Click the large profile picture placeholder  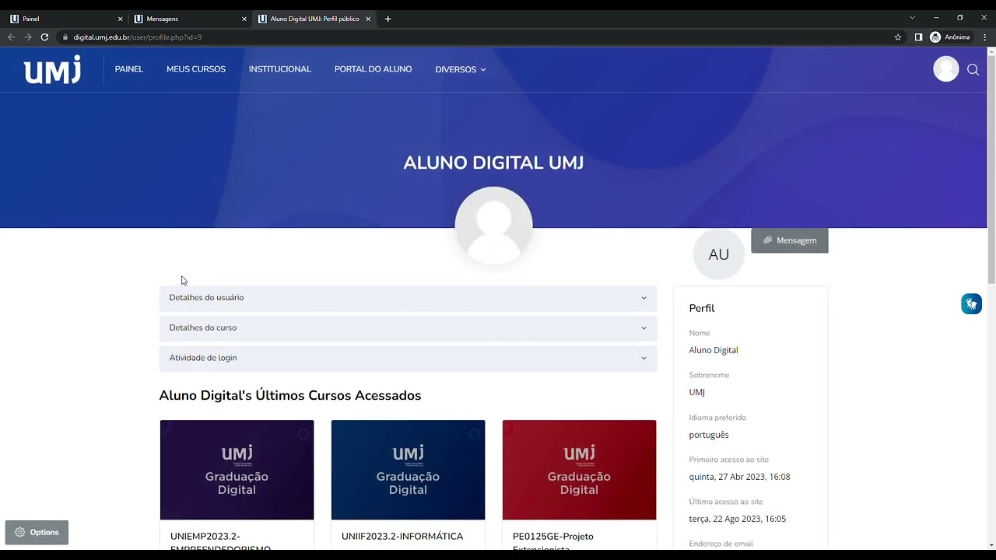pos(493,226)
